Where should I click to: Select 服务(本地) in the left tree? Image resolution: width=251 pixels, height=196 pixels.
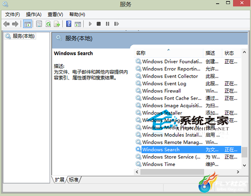point(20,36)
